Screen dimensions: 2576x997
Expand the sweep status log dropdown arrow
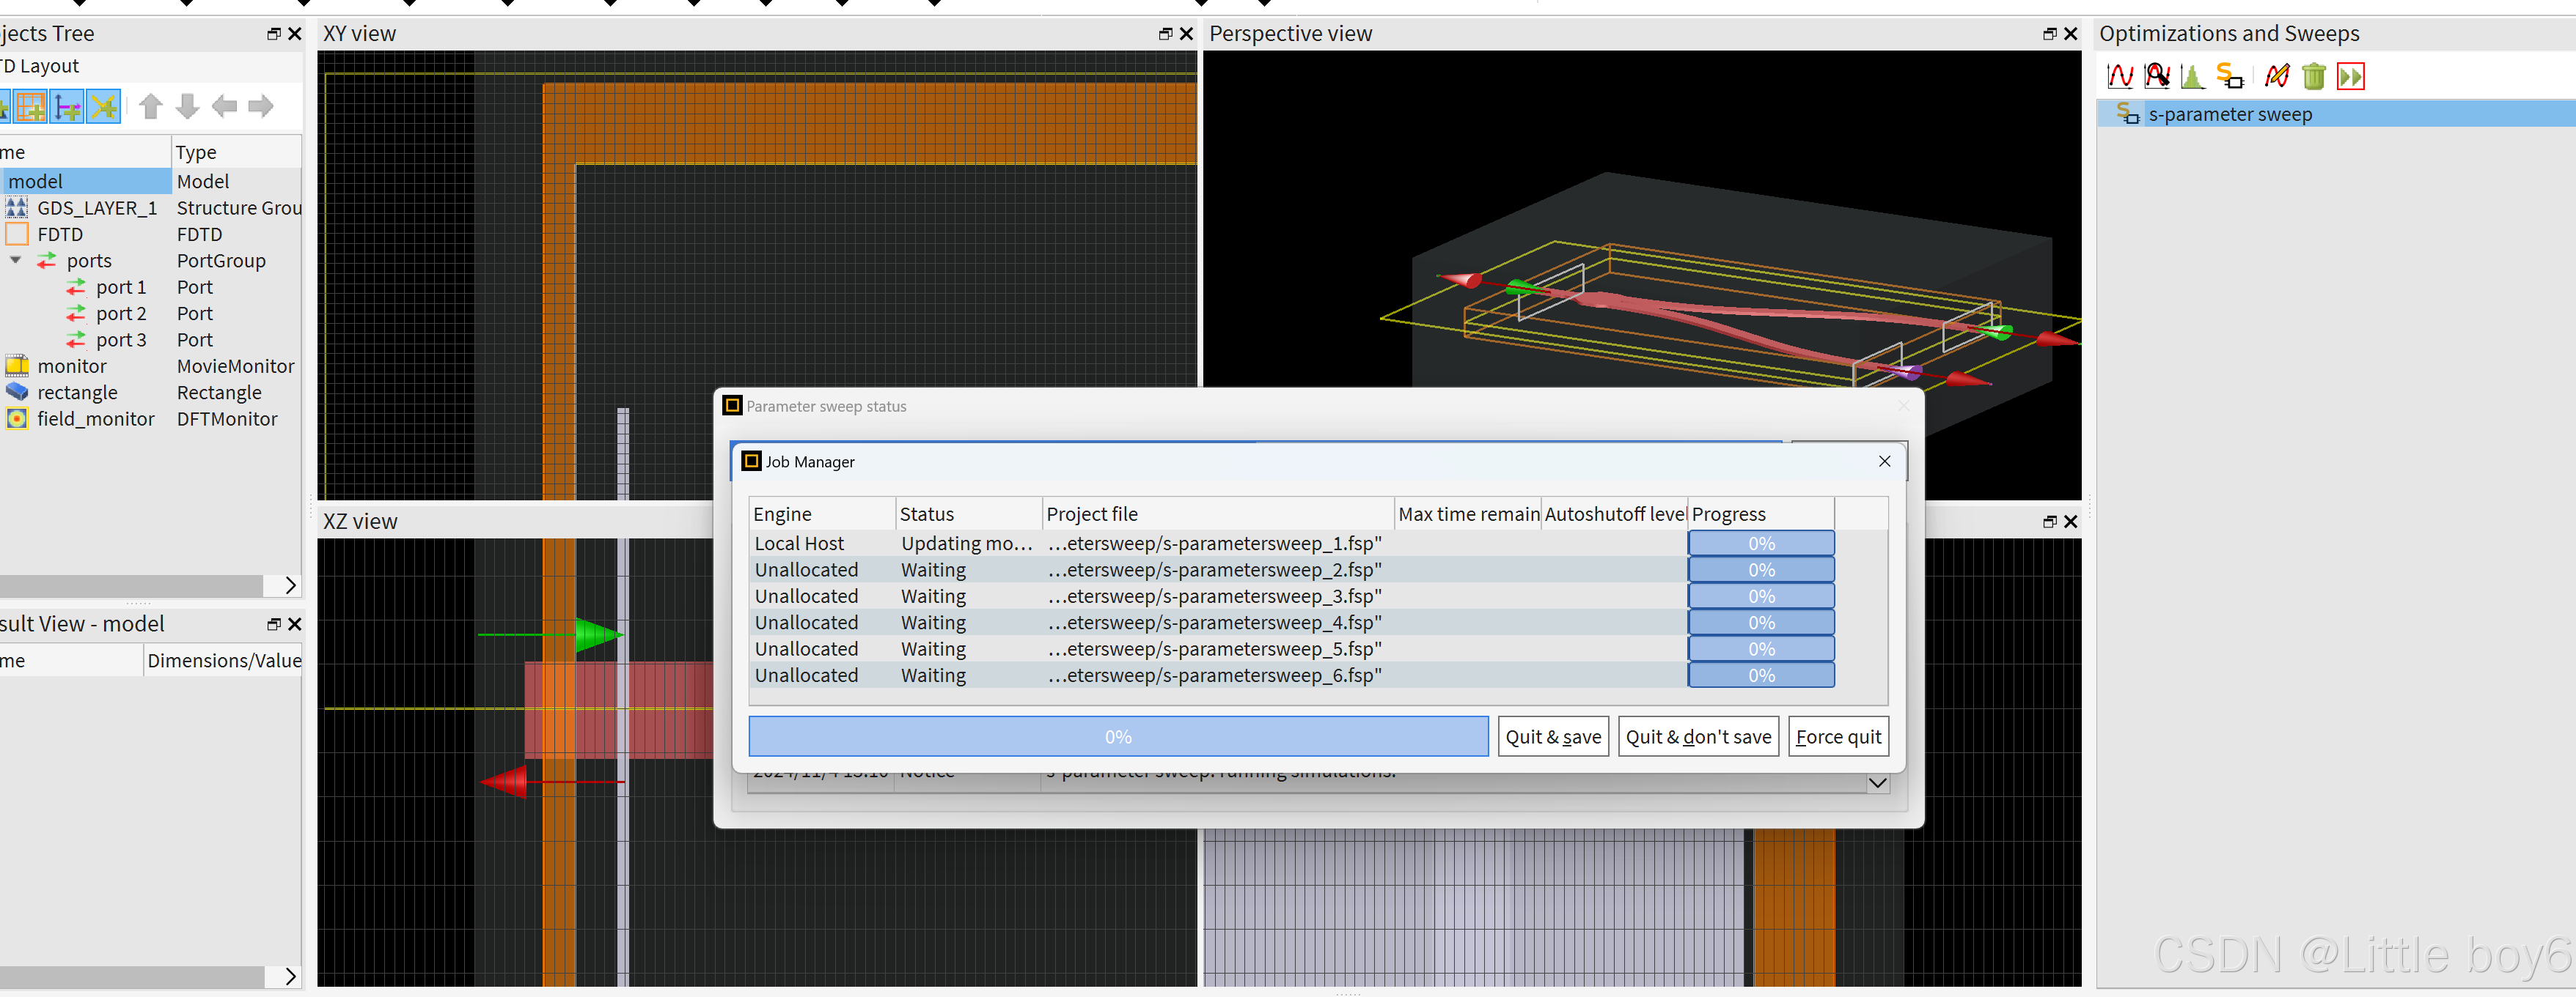click(x=1877, y=783)
